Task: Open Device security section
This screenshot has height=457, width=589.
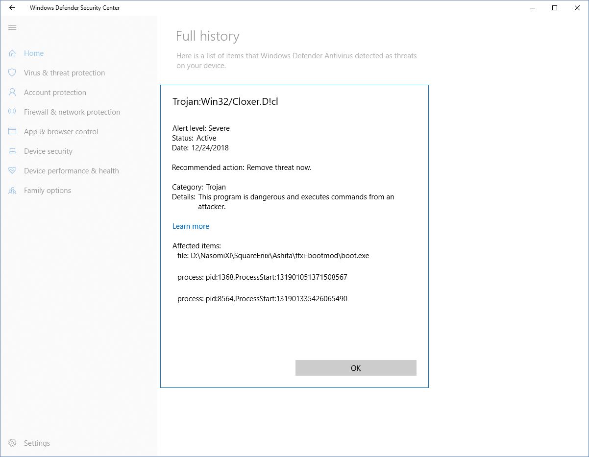Action: (48, 151)
